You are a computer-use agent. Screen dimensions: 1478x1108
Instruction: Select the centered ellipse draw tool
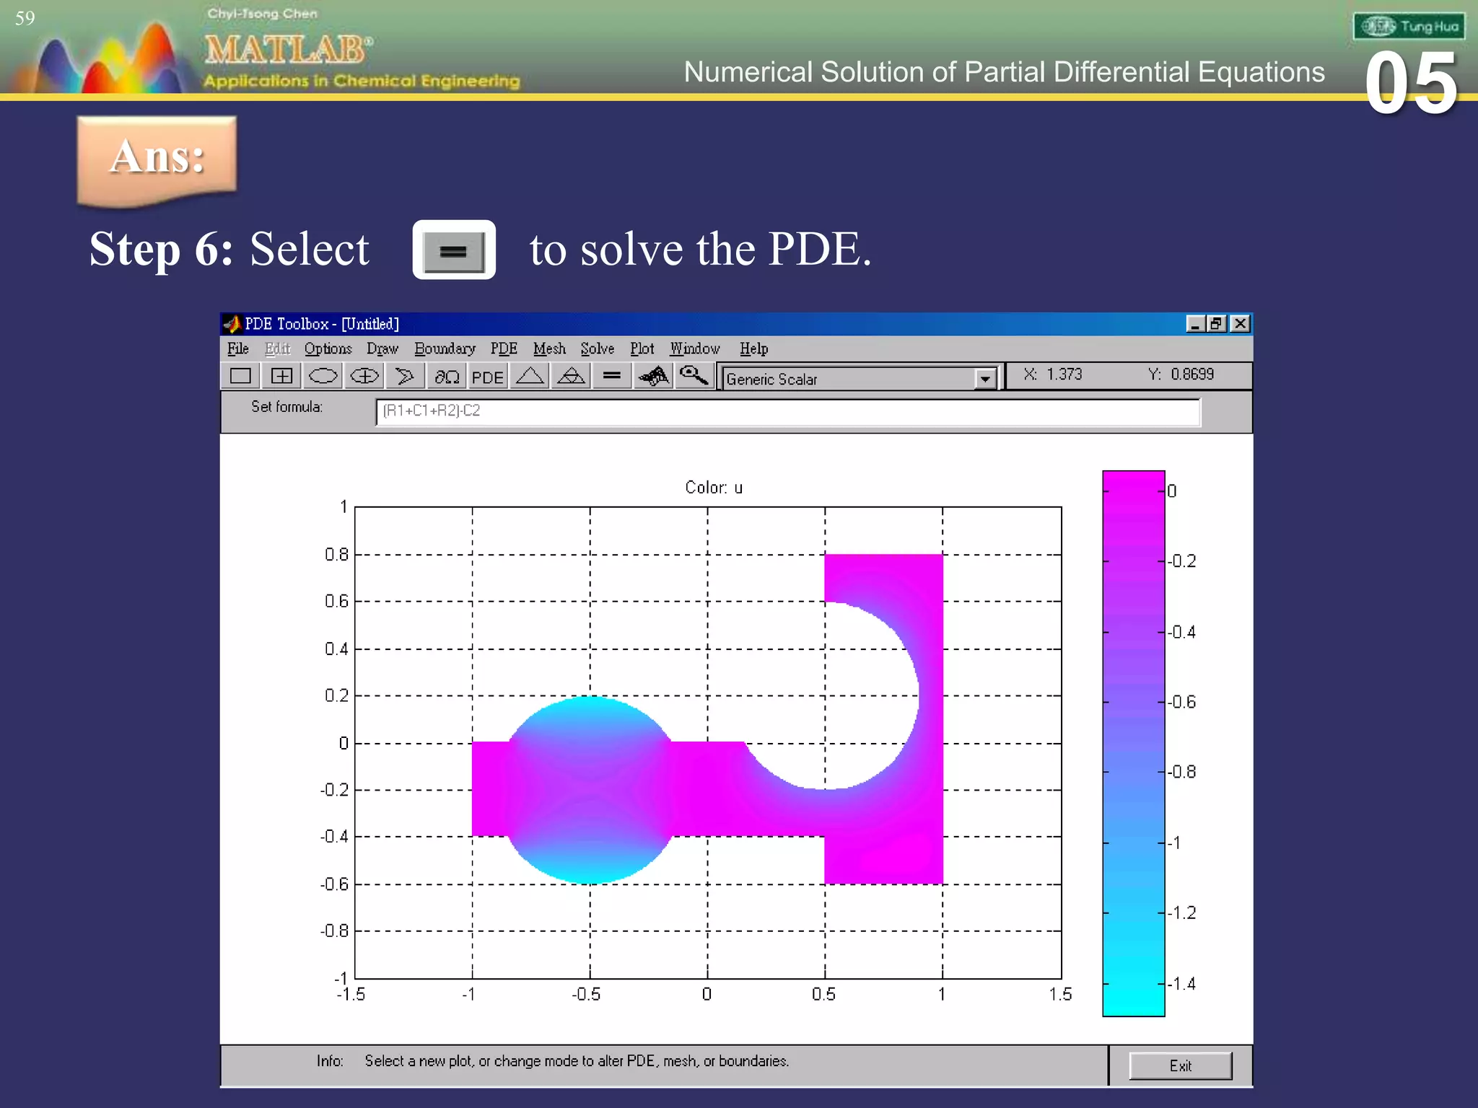pyautogui.click(x=364, y=376)
